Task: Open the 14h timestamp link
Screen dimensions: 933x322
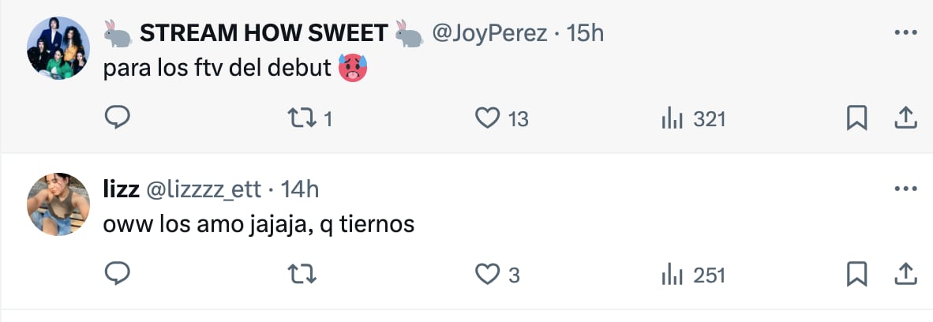Action: tap(300, 189)
